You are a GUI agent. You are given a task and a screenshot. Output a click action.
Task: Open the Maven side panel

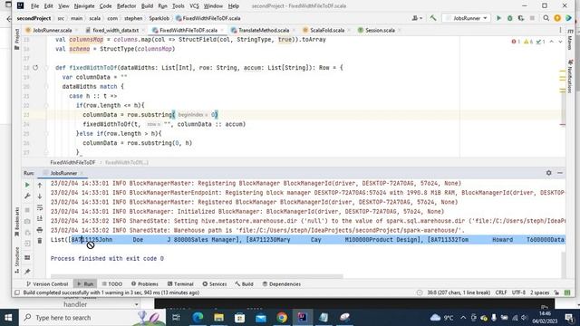tap(570, 39)
